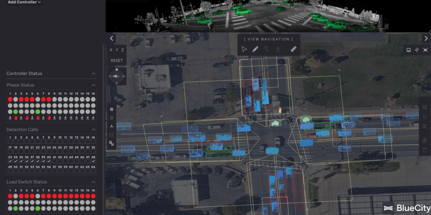
Task: Click the save disk icon on right toolbar
Action: (425, 107)
